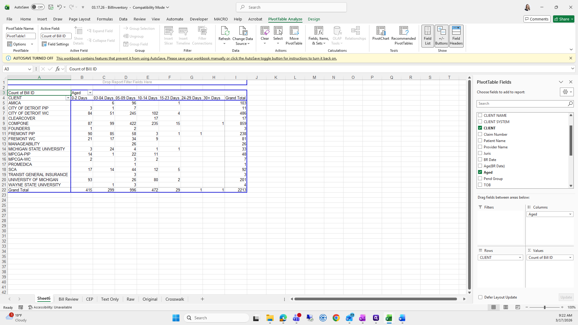Check the Claim Number field checkbox
The image size is (578, 325).
(480, 134)
